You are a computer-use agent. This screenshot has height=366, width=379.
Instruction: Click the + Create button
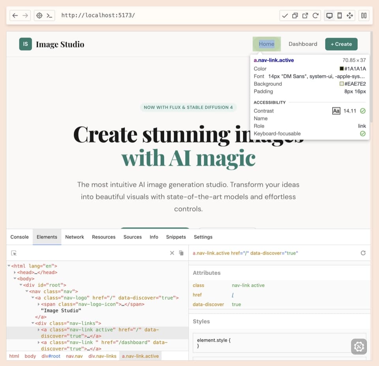coord(341,44)
